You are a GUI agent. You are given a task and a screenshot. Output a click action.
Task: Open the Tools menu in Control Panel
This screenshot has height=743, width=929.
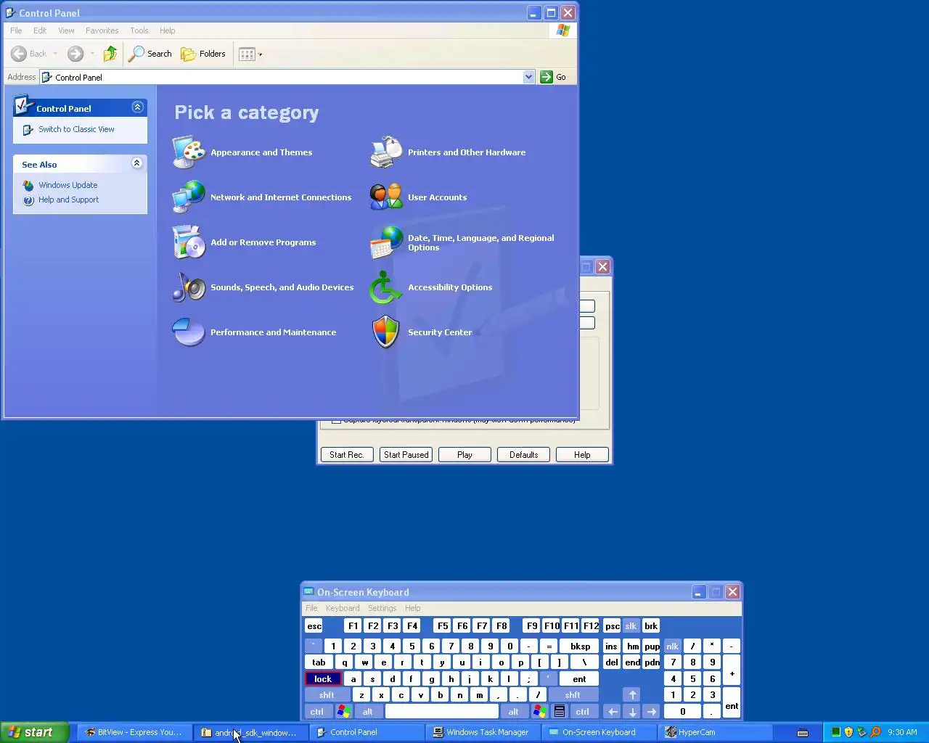139,30
